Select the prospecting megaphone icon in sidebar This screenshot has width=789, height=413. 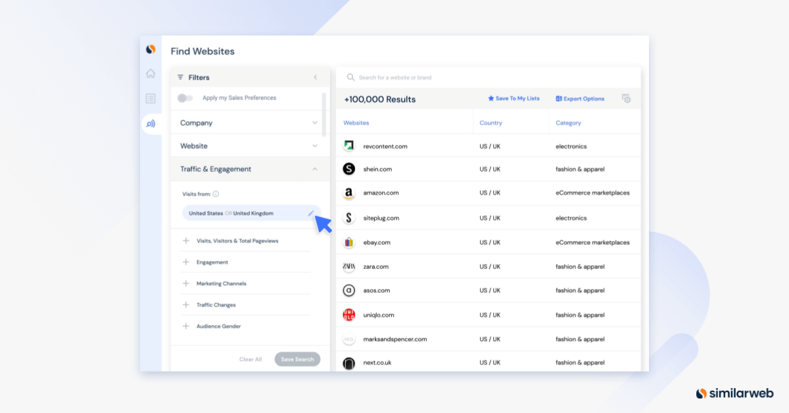point(151,122)
